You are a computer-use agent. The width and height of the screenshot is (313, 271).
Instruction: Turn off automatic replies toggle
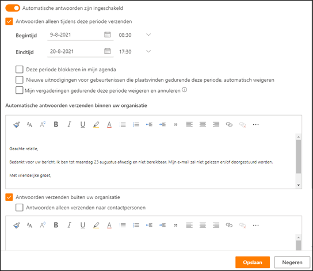tap(13, 8)
